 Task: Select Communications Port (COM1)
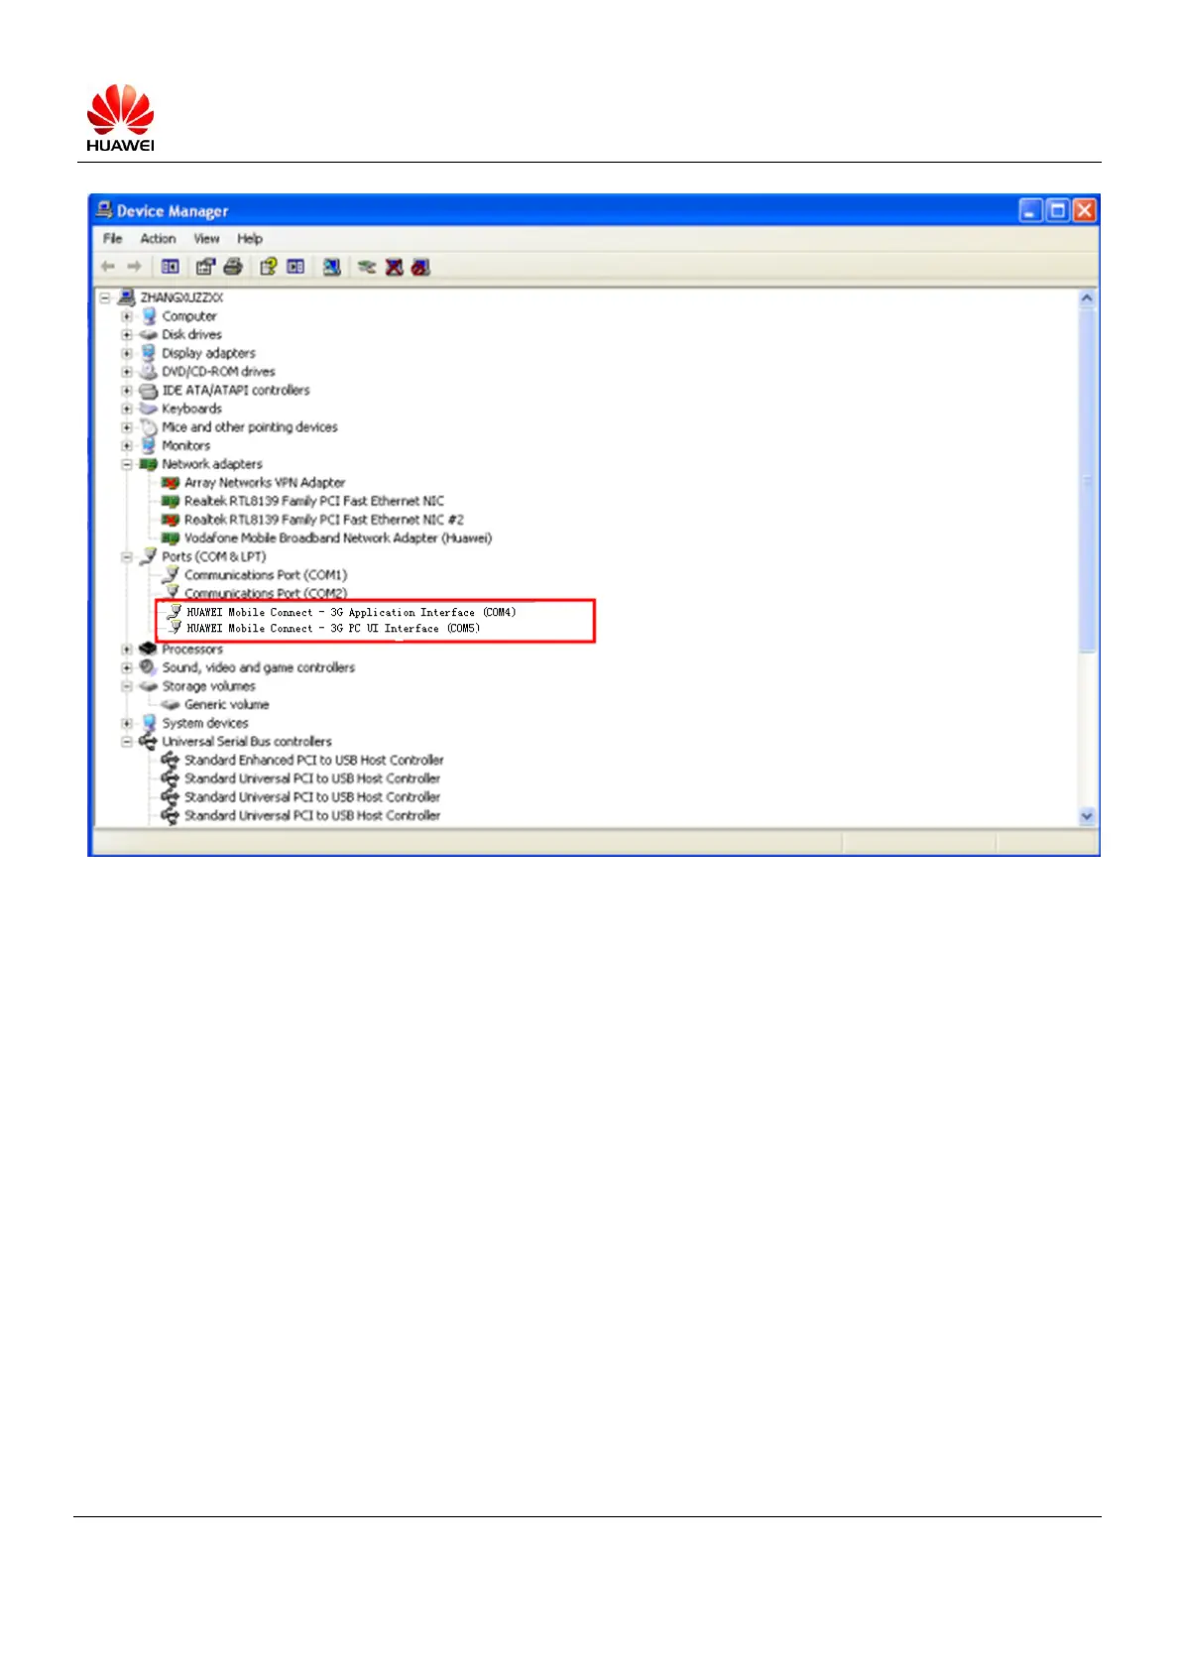coord(266,575)
